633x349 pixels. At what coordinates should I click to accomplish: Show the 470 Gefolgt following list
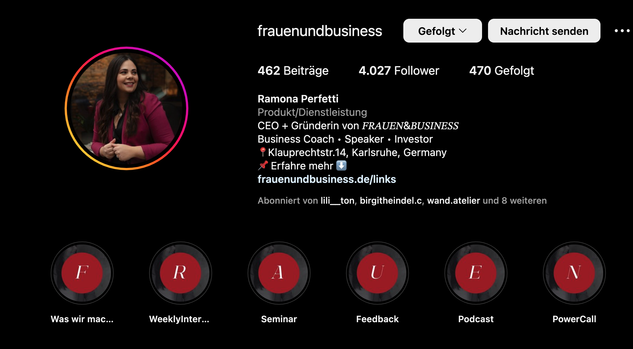point(501,71)
